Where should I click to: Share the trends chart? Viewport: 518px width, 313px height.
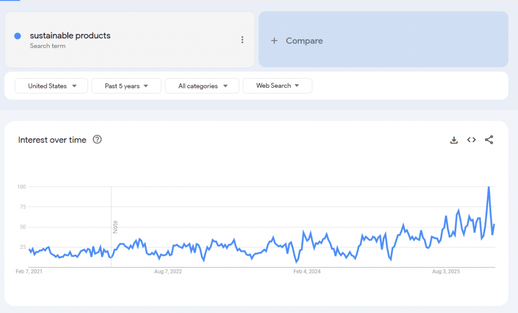pos(489,140)
